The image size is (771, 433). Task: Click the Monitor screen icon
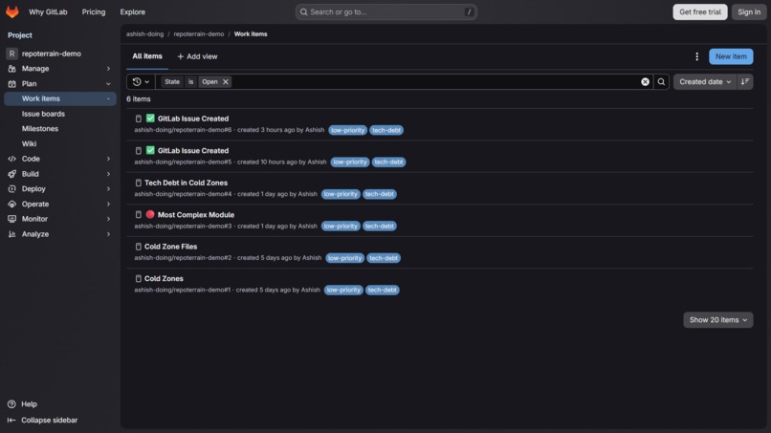tap(11, 219)
